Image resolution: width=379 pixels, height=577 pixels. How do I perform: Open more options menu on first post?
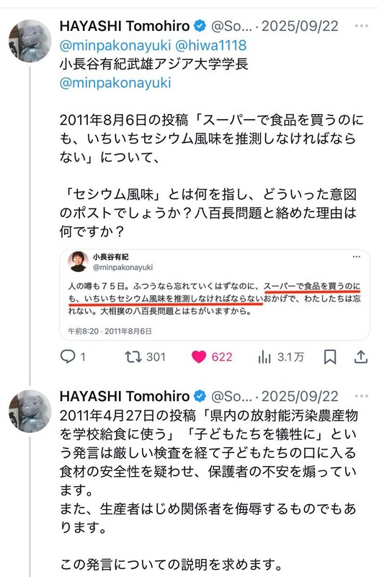(x=362, y=26)
